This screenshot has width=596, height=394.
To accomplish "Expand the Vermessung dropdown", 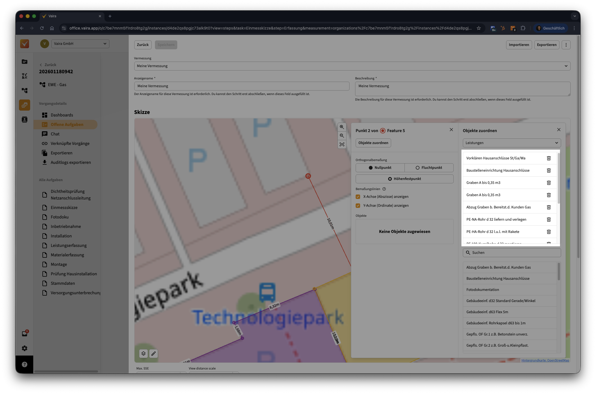I will click(x=352, y=66).
